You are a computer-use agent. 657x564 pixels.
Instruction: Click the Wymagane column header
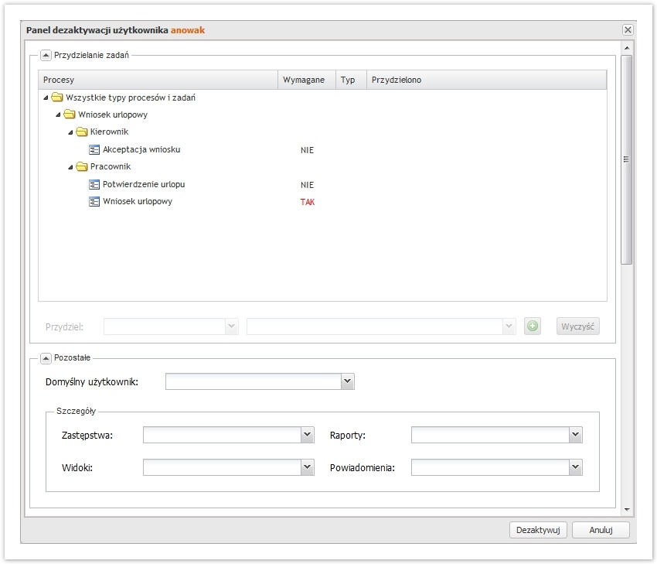click(306, 80)
